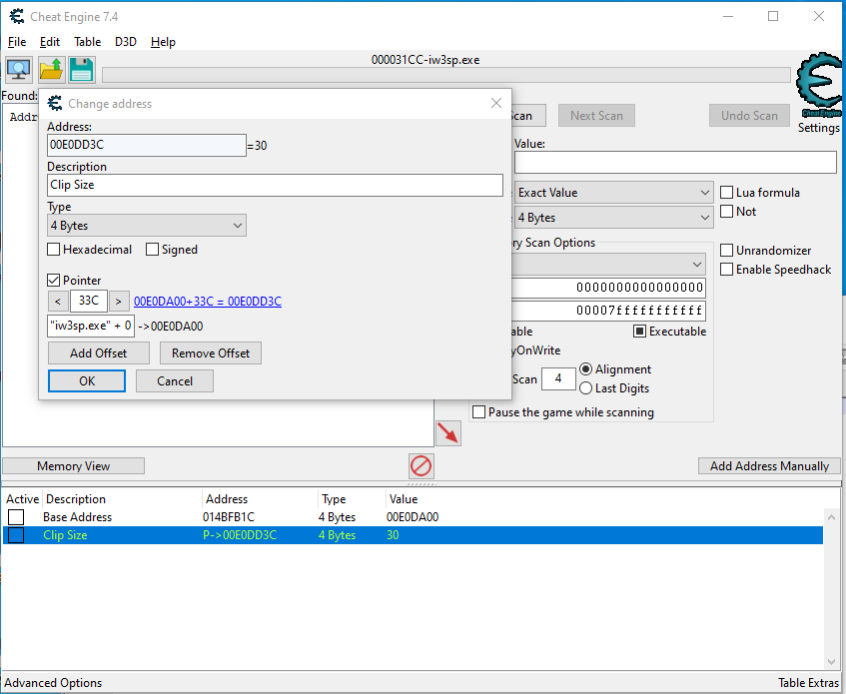This screenshot has width=846, height=694.
Task: Open the D3D menu
Action: (126, 42)
